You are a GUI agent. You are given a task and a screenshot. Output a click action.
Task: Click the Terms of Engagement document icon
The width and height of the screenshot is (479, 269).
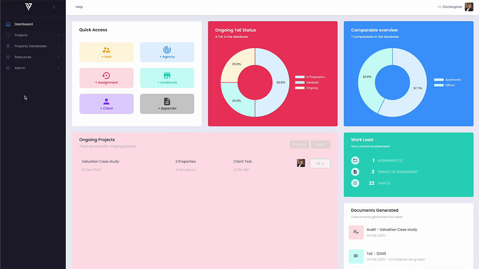(355, 172)
